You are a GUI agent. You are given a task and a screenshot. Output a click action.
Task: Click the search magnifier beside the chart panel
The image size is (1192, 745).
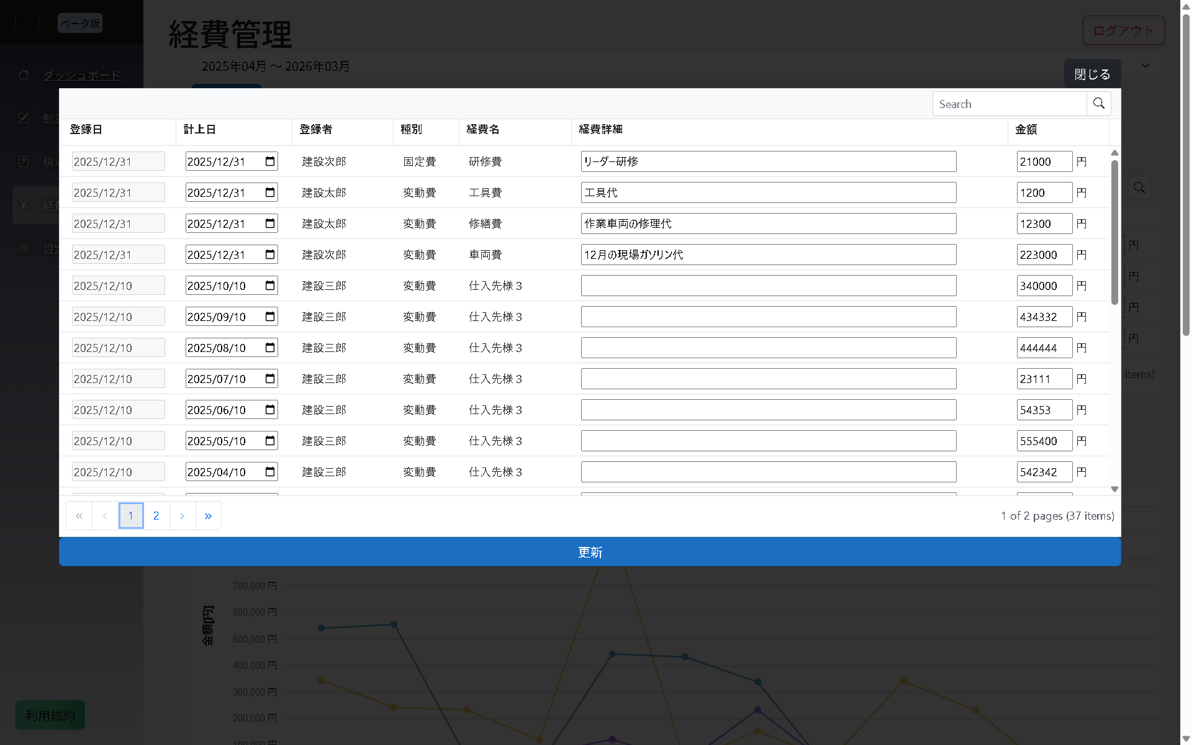(1140, 187)
